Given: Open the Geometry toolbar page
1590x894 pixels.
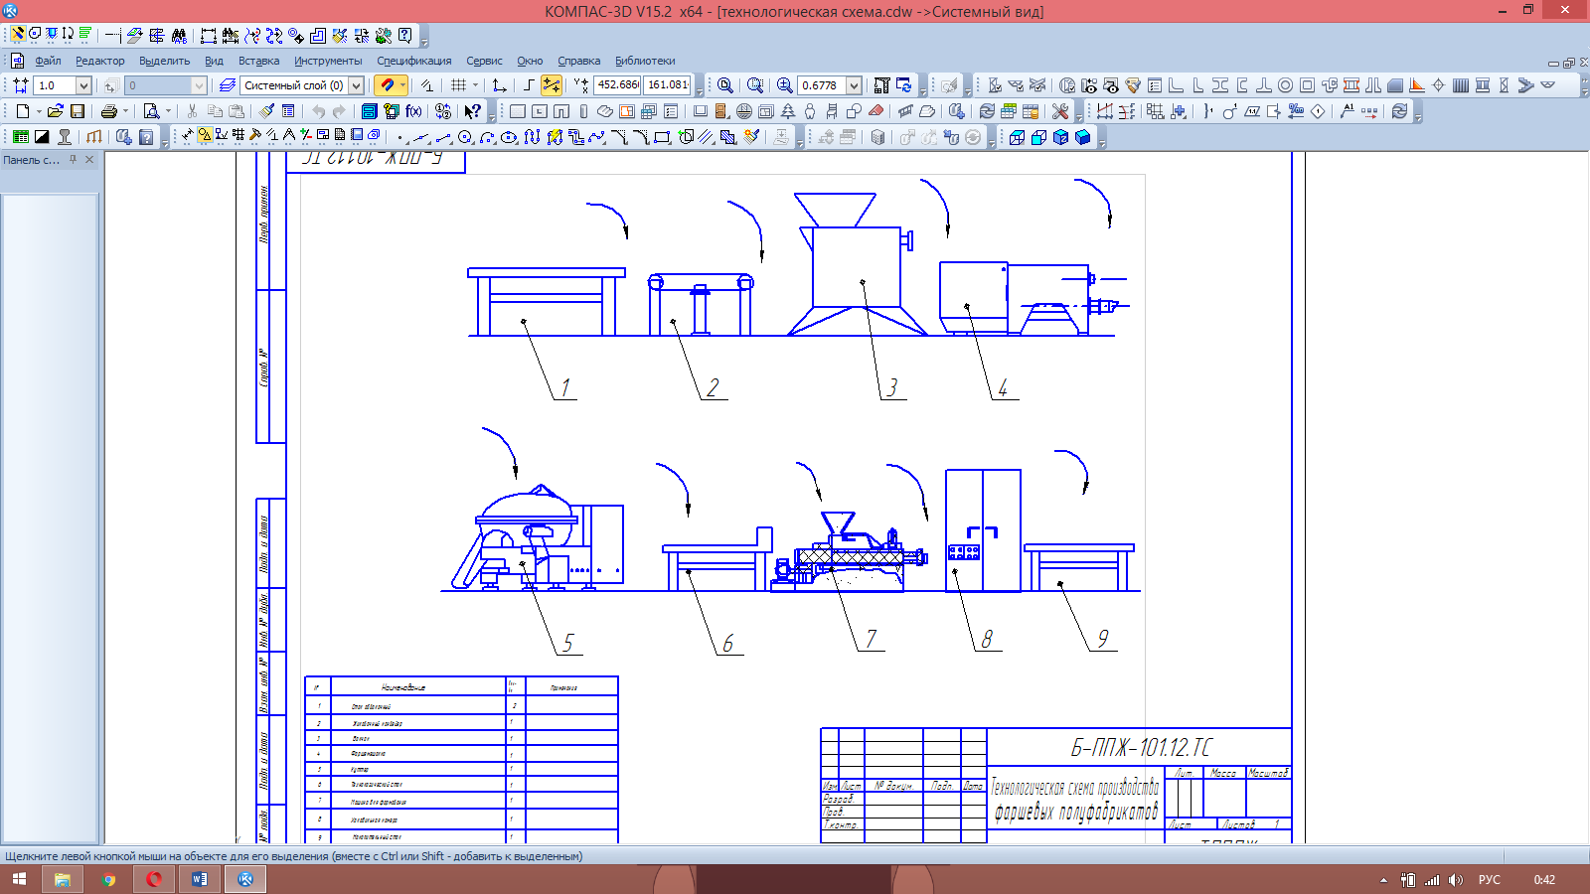Looking at the screenshot, I should pyautogui.click(x=205, y=135).
